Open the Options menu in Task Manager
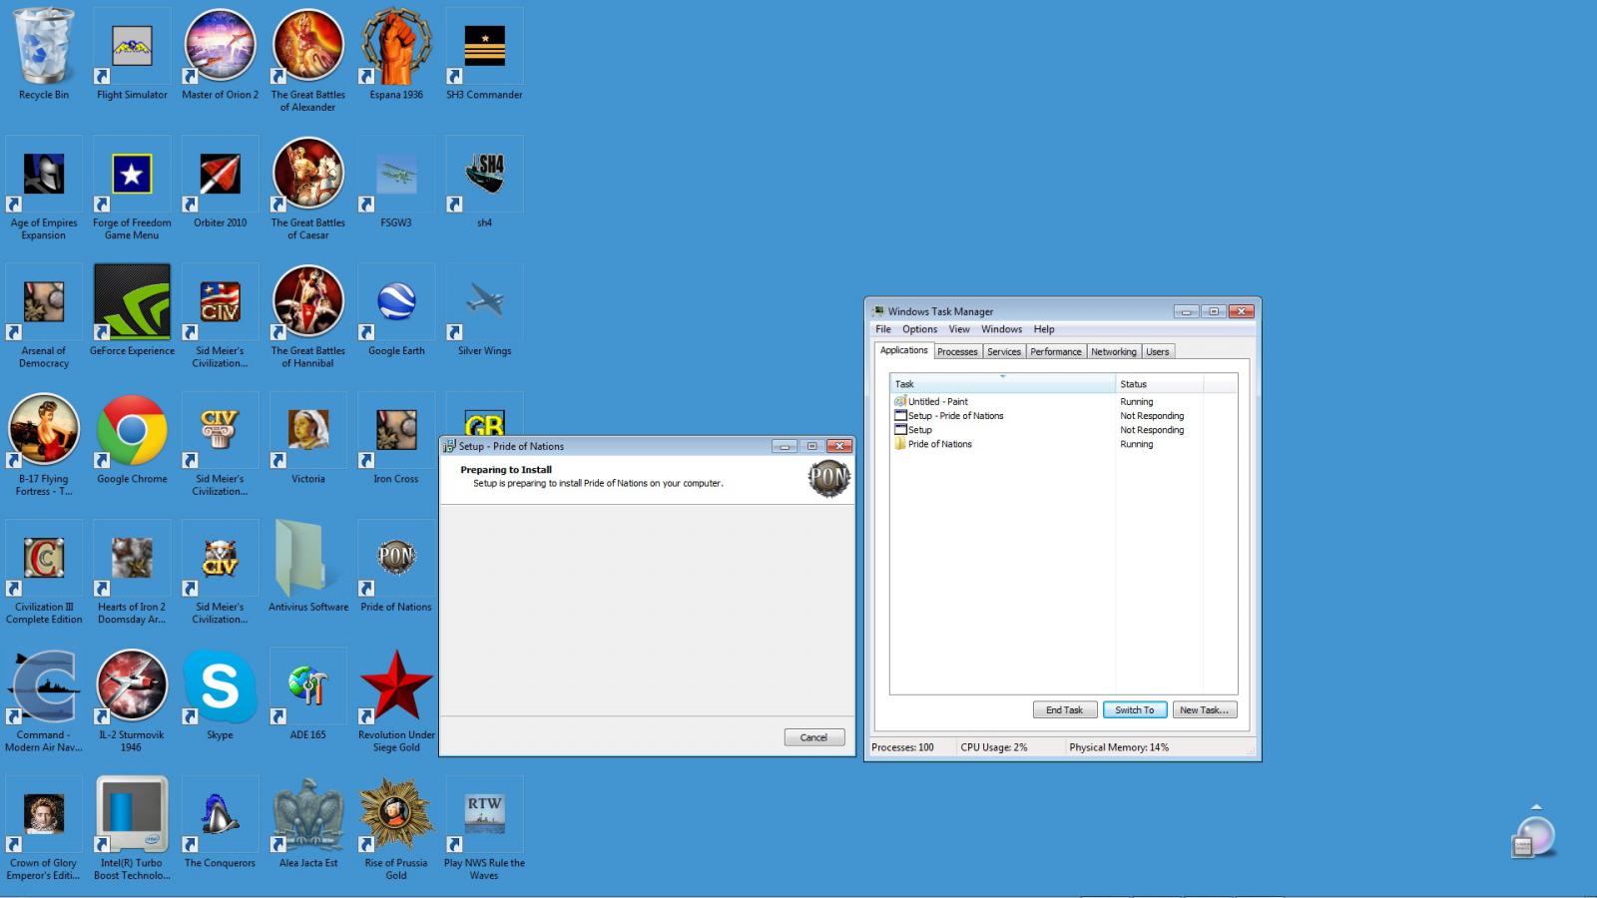The height and width of the screenshot is (898, 1597). 919,329
